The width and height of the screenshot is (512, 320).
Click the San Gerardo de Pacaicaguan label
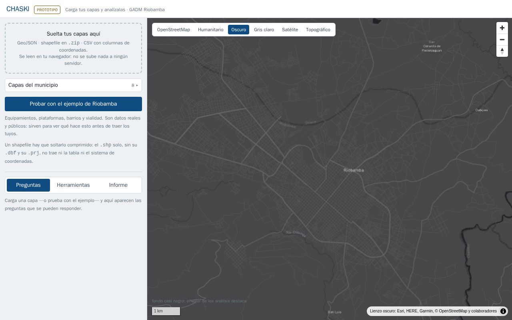pos(432,46)
